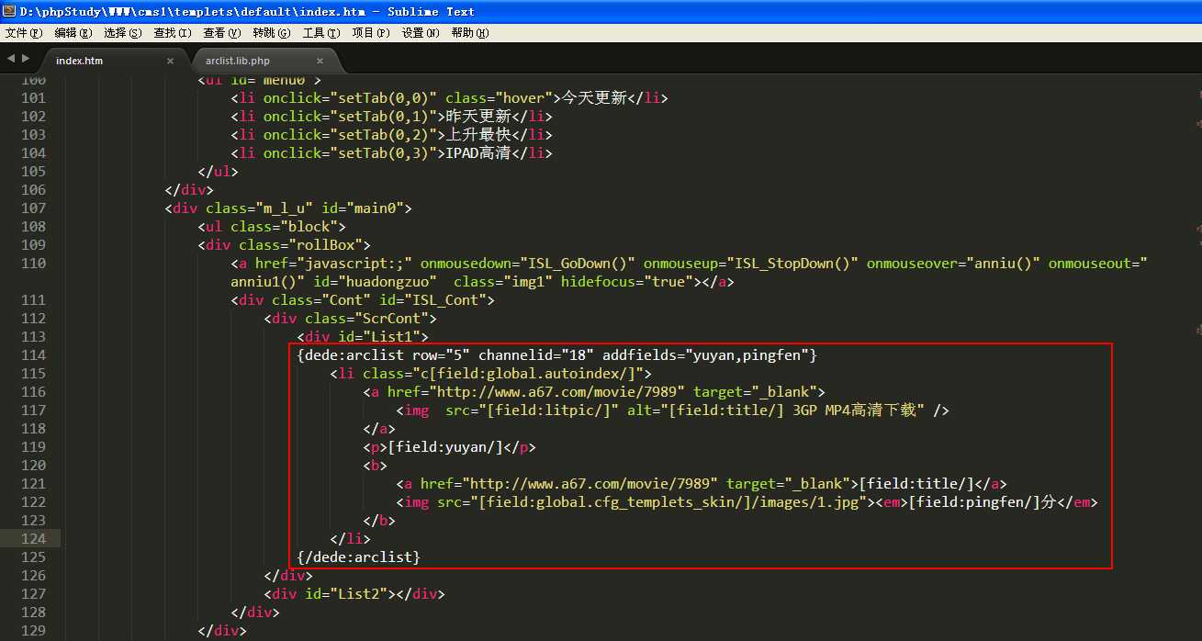
Task: Switch to the arclist.lib.php tab
Action: 238,61
